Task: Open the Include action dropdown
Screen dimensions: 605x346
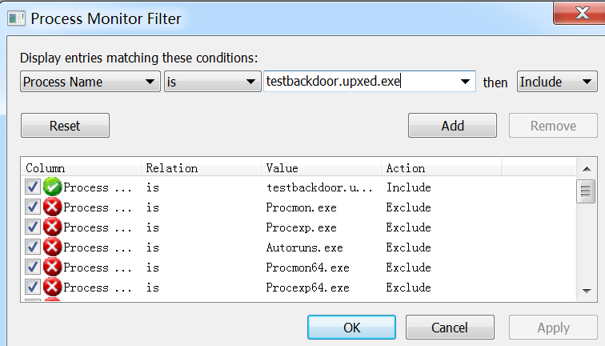Action: 557,82
